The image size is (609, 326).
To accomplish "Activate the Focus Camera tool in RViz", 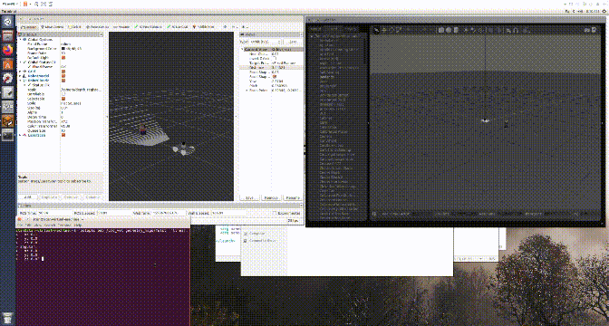I will (x=97, y=27).
